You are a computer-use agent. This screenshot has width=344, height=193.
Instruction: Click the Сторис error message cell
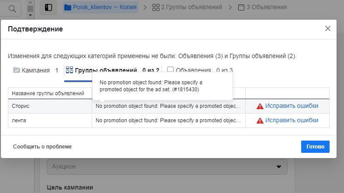[168, 106]
